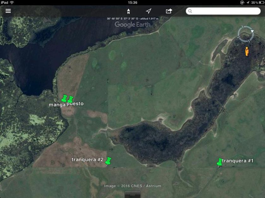Tap the my-location arrow icon
The image size is (265, 198).
pyautogui.click(x=149, y=11)
